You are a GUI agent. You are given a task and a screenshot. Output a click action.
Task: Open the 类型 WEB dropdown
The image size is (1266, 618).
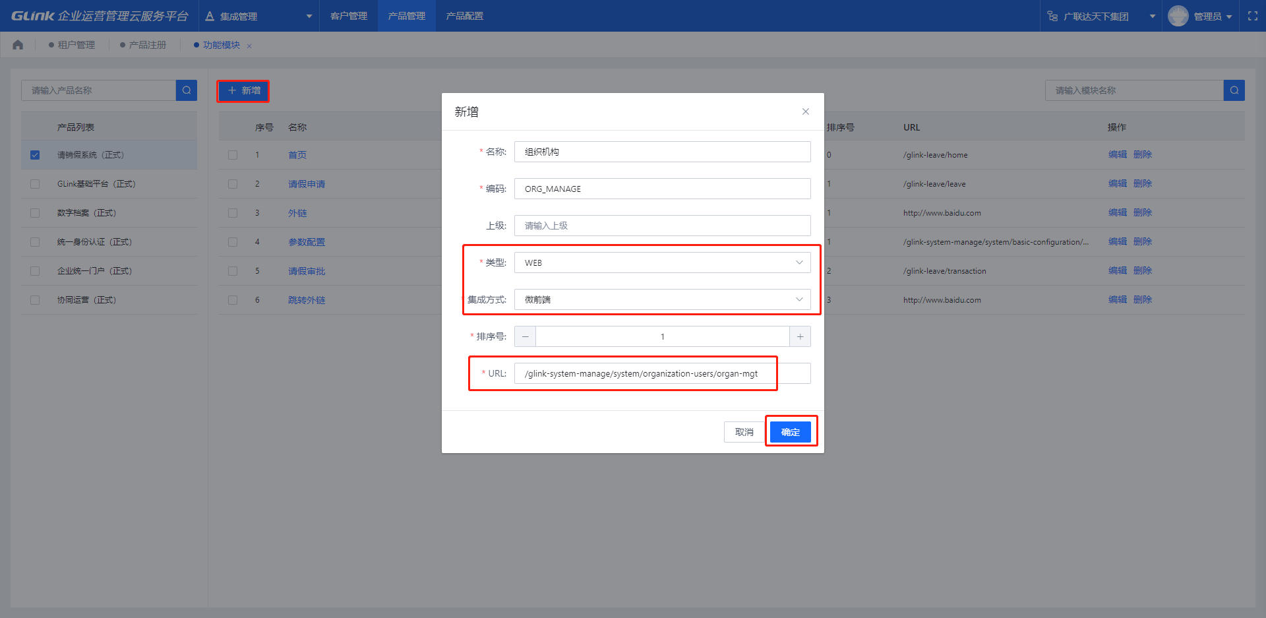[x=662, y=263]
